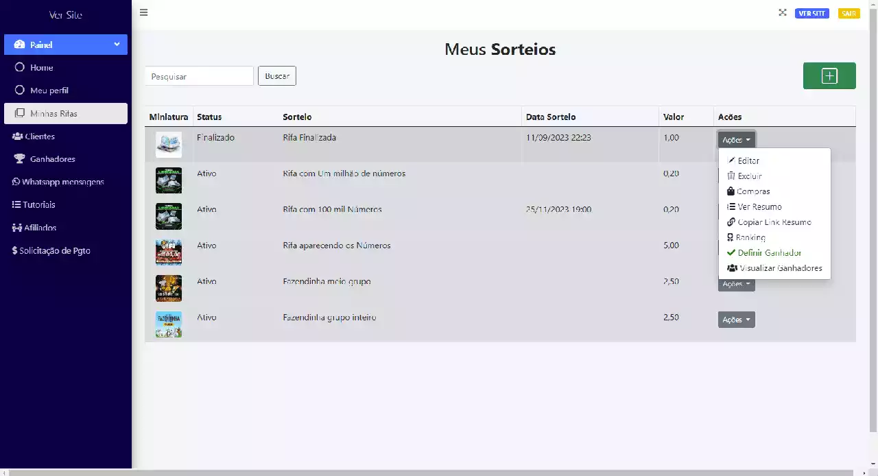Click the Afiliados icon in sidebar

point(17,228)
